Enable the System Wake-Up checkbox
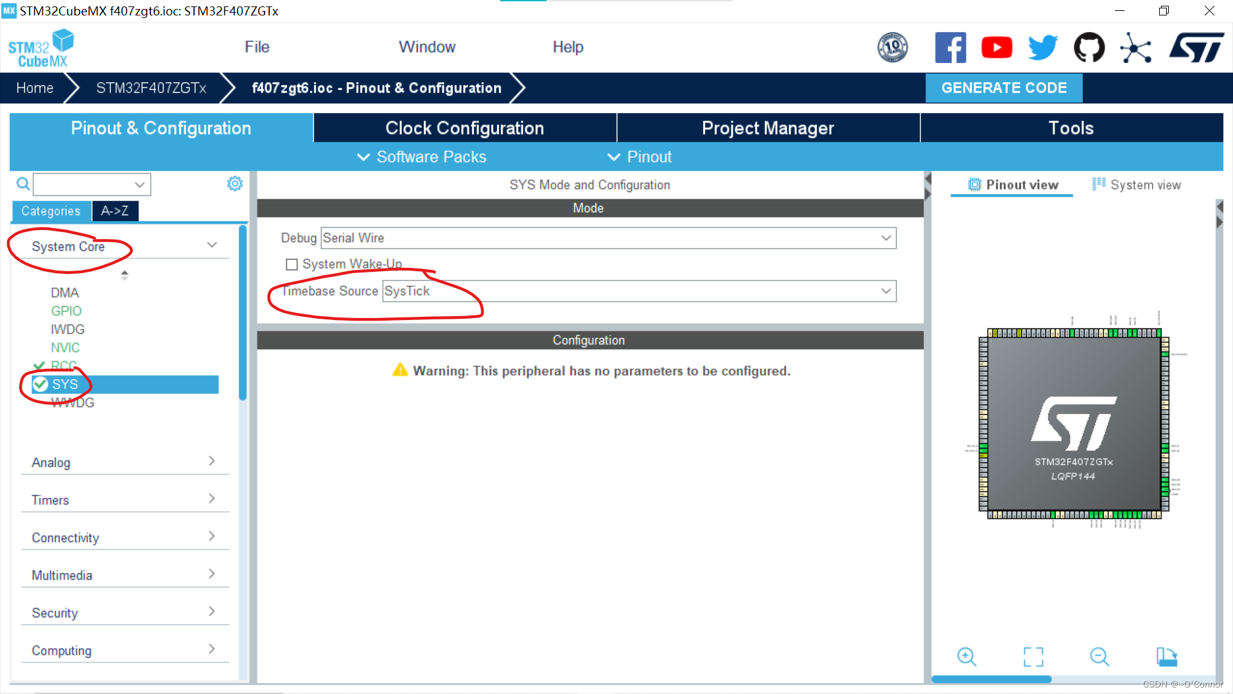 click(x=292, y=265)
